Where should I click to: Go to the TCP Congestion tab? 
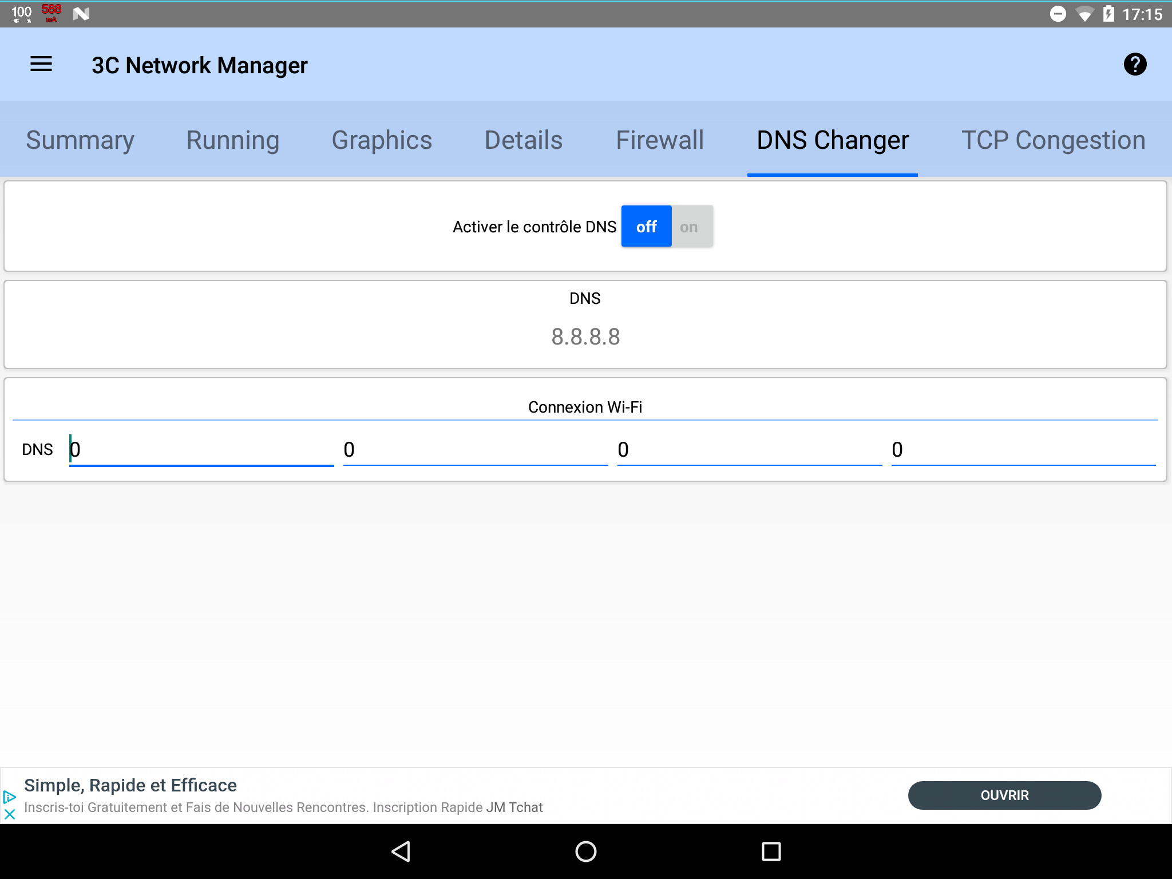click(1053, 140)
